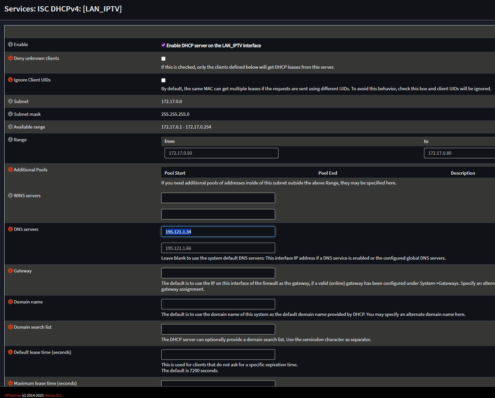Click the info icon beside DNS servers

point(10,230)
